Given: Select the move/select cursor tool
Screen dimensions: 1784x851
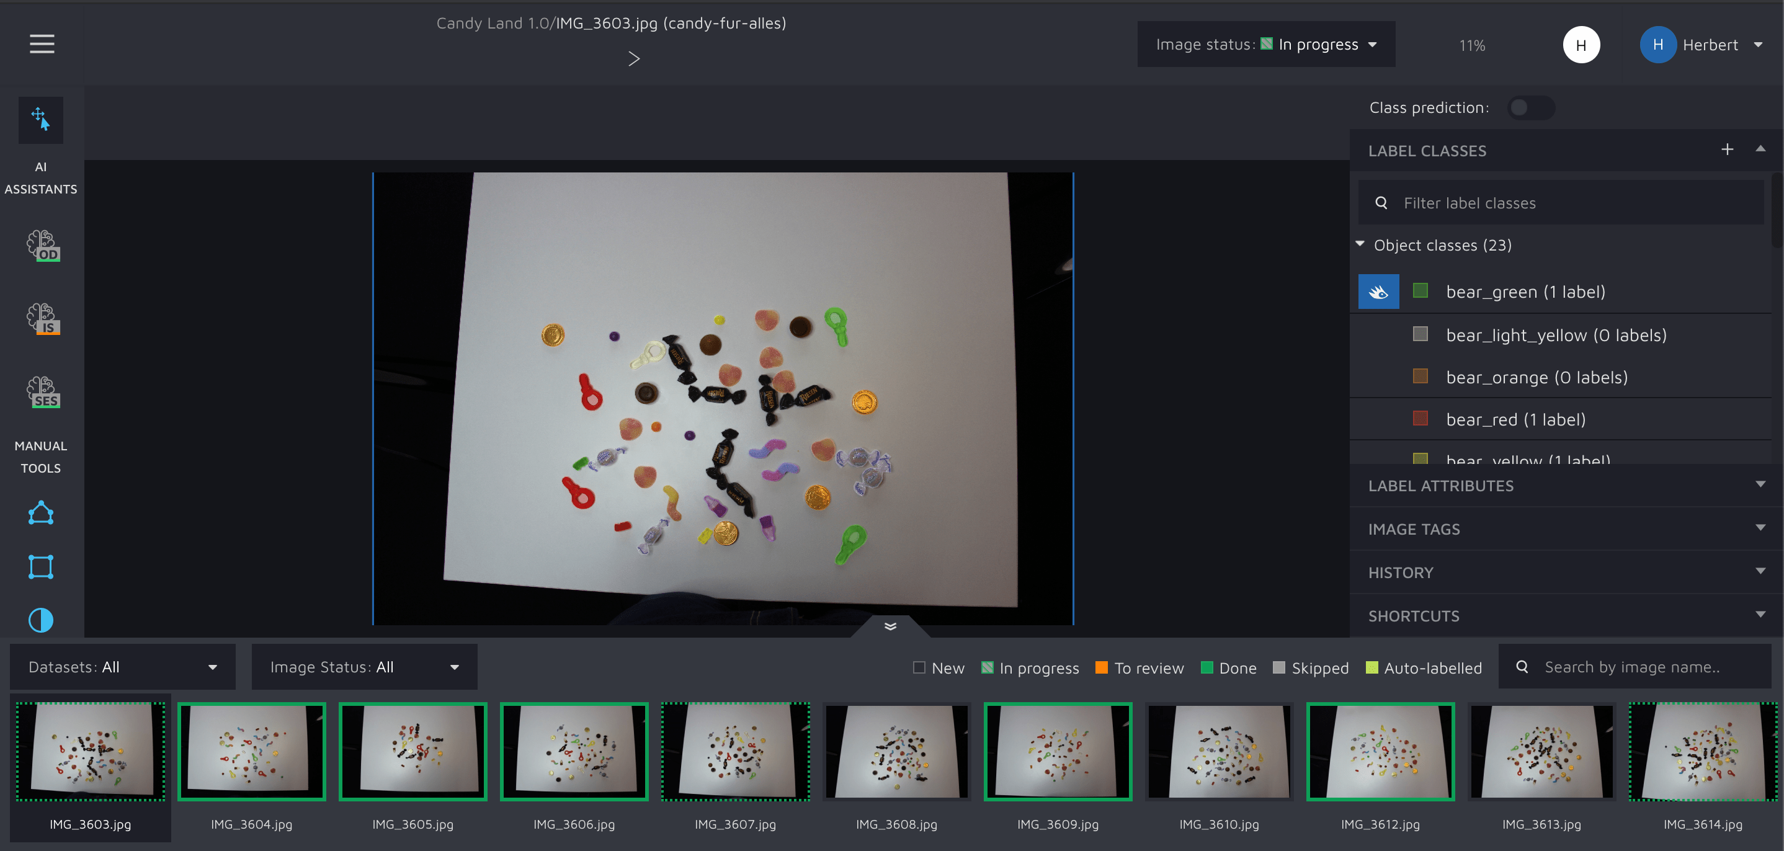Looking at the screenshot, I should pos(41,120).
